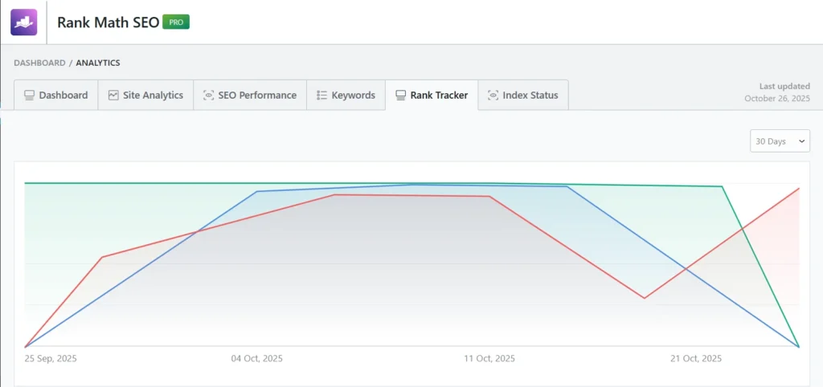
Task: Click the monitor icon on Rank Tracker tab
Action: pos(400,96)
